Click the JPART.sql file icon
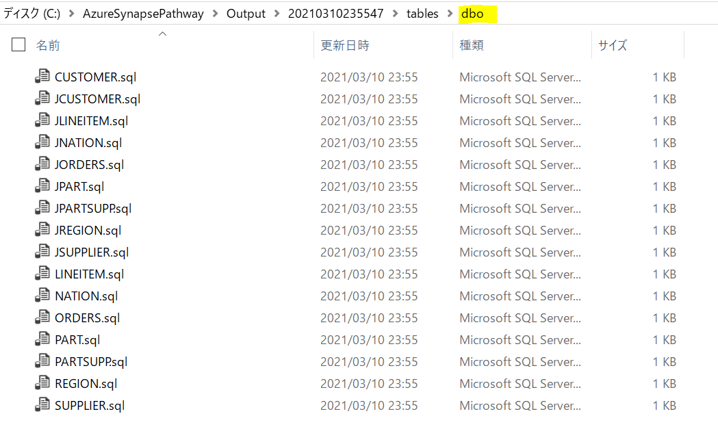 click(x=42, y=186)
